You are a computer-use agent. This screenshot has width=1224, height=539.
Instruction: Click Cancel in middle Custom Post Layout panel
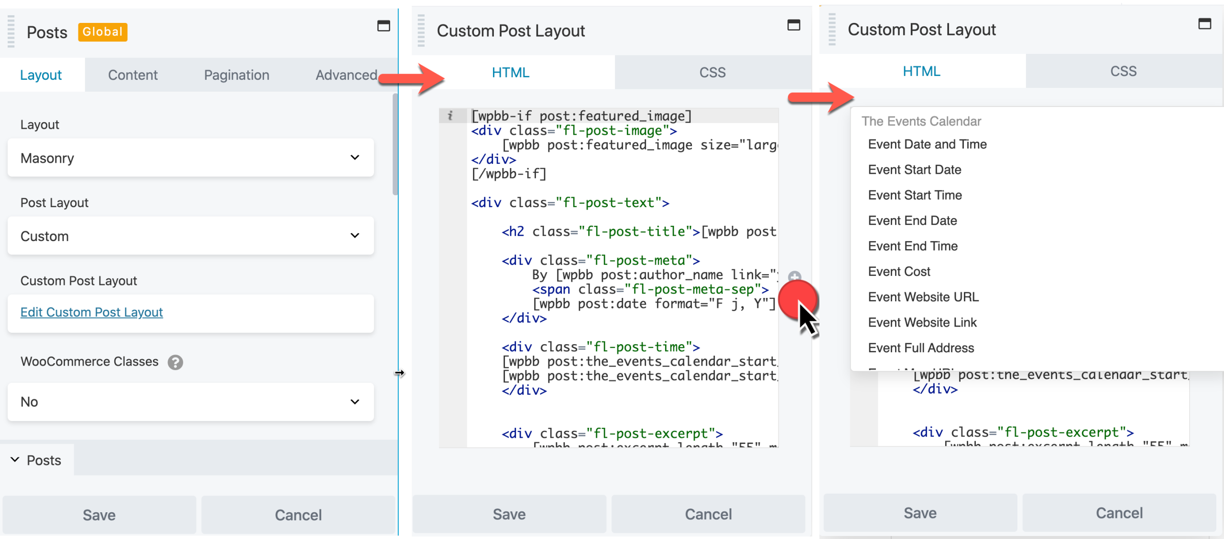[x=708, y=514]
